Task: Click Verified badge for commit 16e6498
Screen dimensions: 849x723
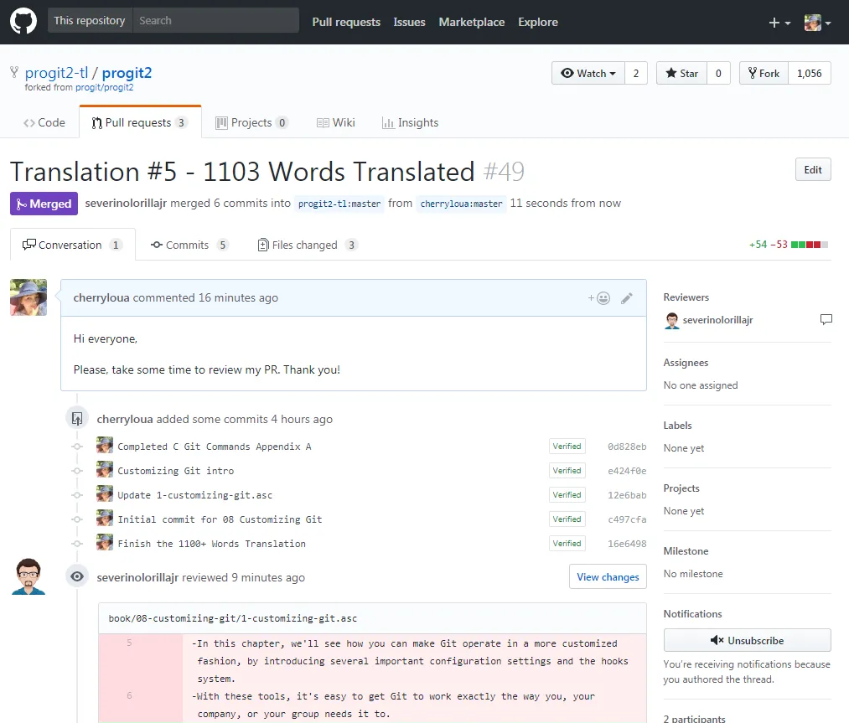Action: 567,544
